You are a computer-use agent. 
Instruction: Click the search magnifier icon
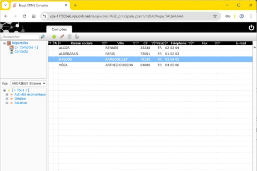[42, 37]
